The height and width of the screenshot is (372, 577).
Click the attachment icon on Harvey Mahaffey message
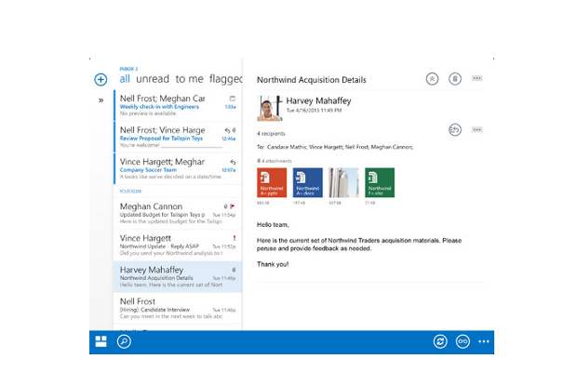tap(234, 270)
